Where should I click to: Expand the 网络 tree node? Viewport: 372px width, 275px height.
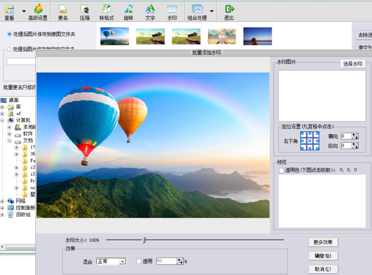pyautogui.click(x=2, y=201)
